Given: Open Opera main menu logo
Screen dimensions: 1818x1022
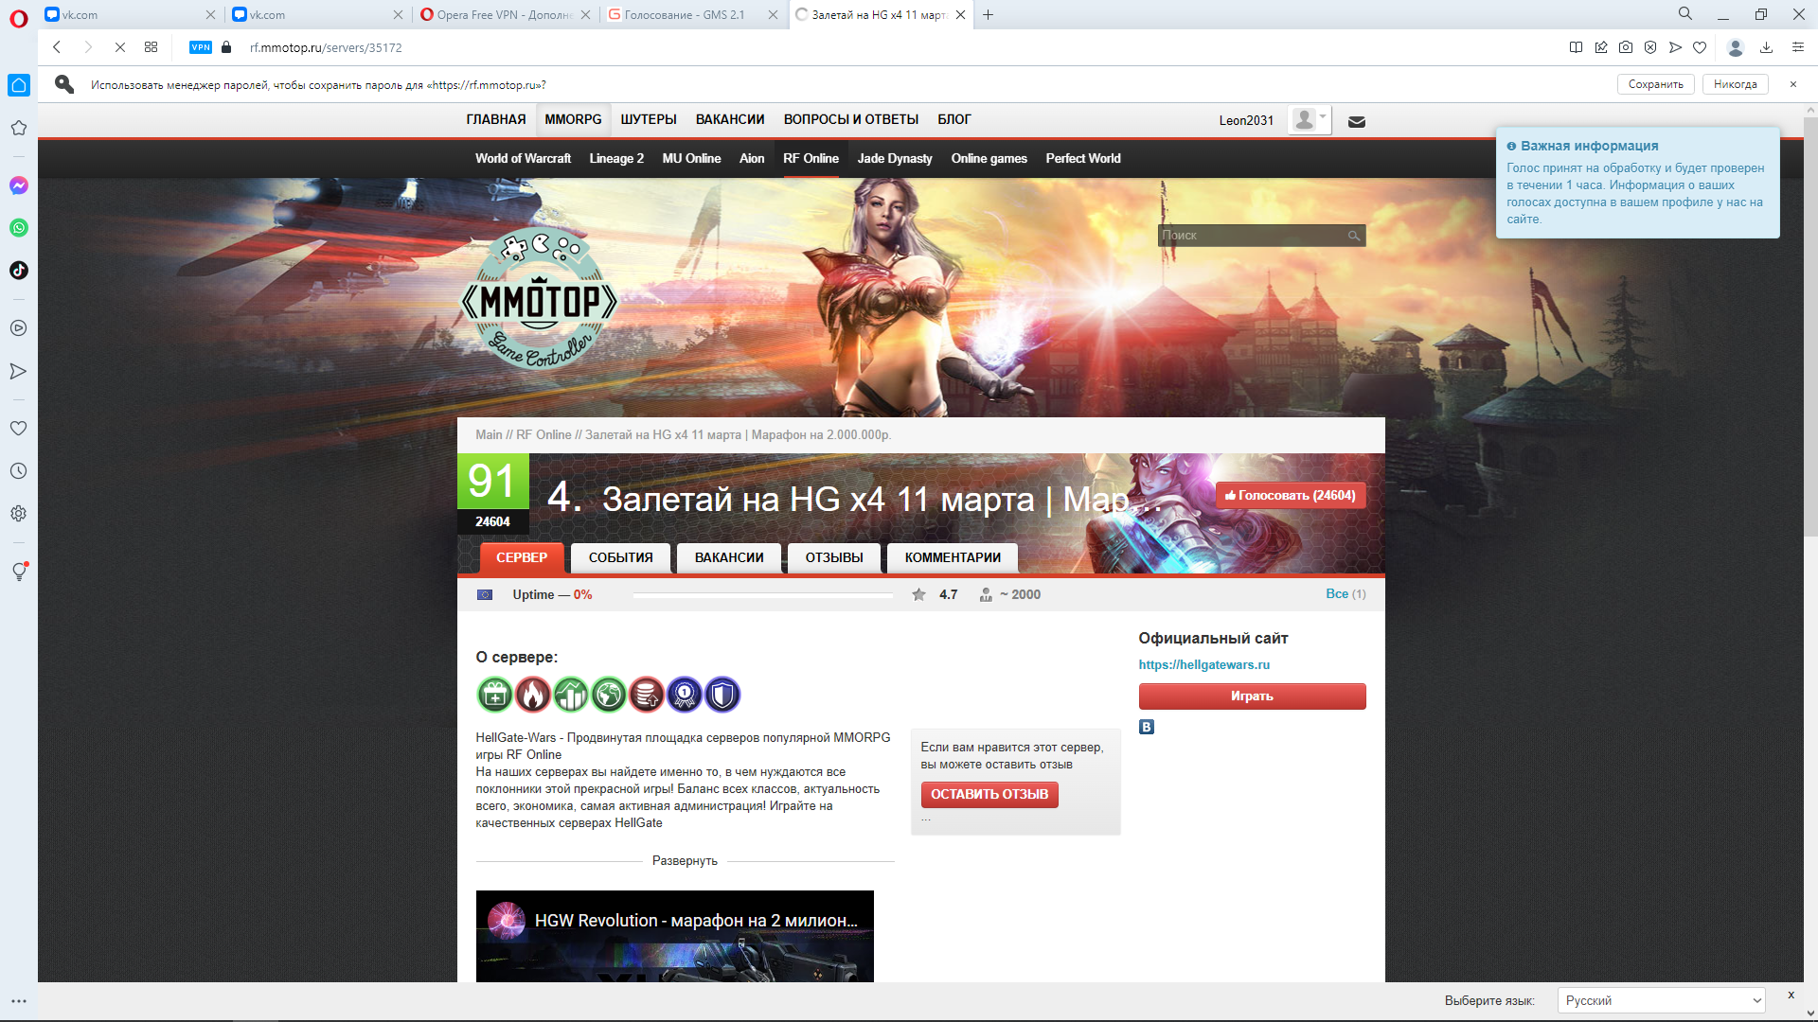Looking at the screenshot, I should click(x=18, y=17).
